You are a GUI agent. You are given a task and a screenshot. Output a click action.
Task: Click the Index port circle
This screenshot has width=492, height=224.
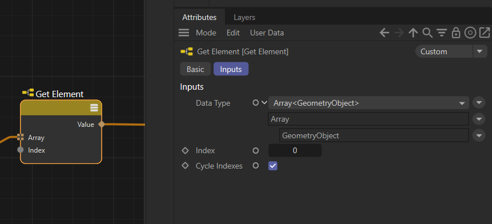(x=255, y=150)
